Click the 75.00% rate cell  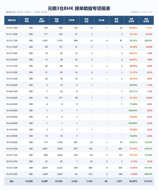tap(134, 104)
